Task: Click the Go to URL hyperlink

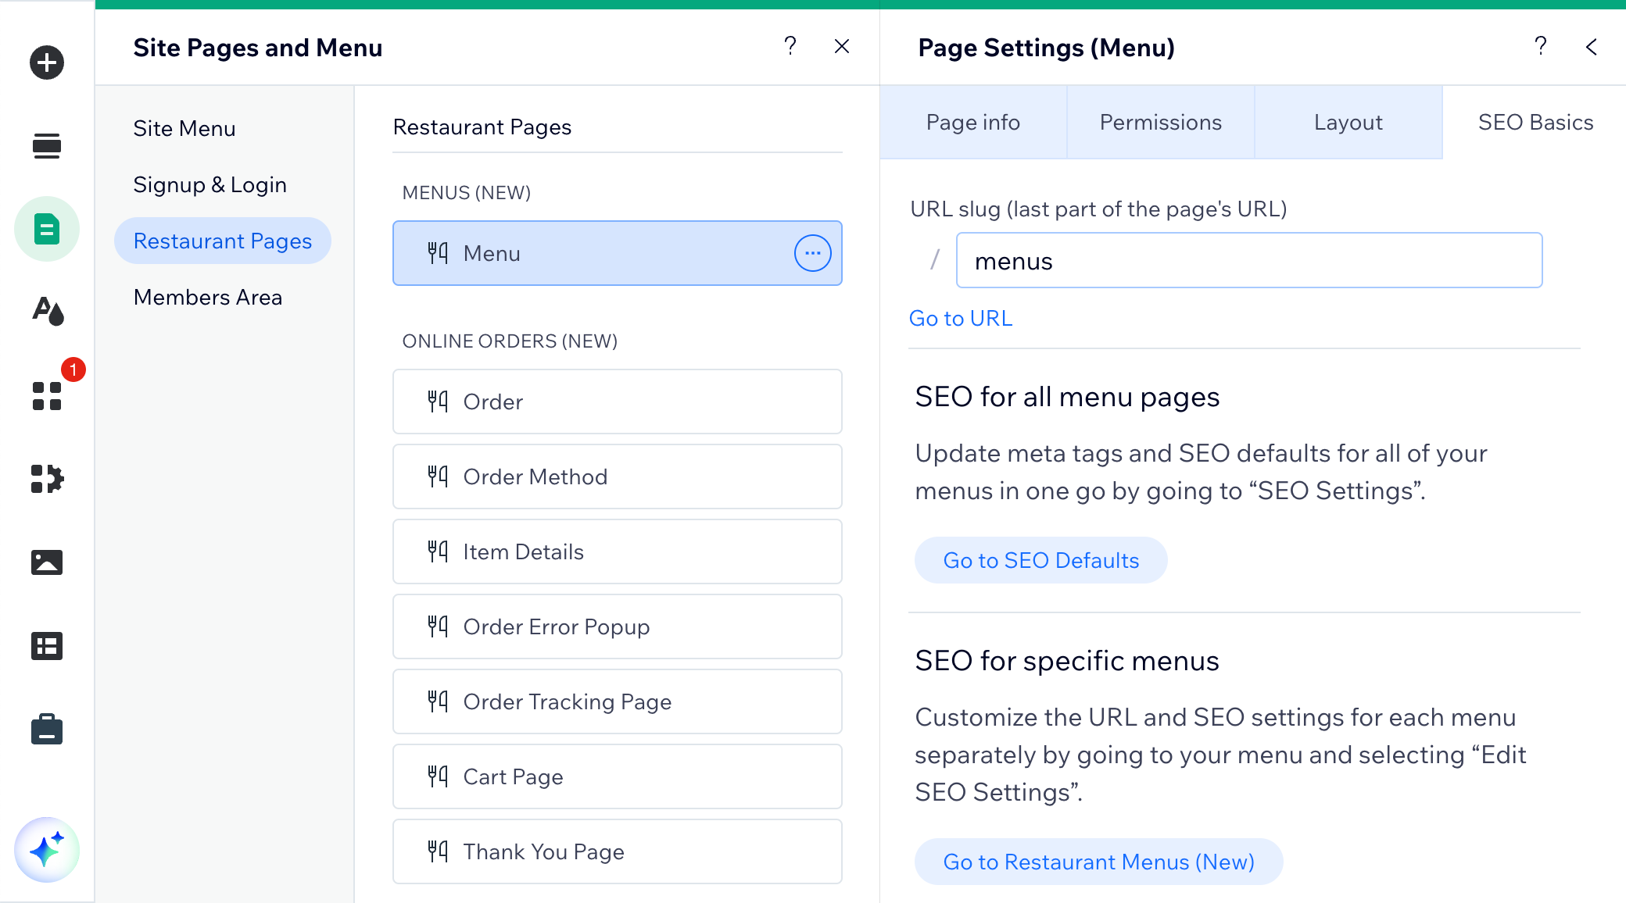Action: click(x=962, y=319)
